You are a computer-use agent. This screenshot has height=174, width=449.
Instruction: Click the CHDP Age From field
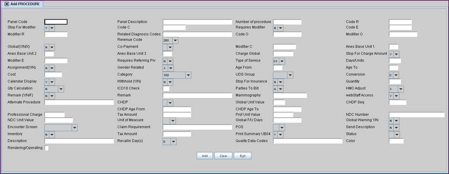(x=177, y=109)
